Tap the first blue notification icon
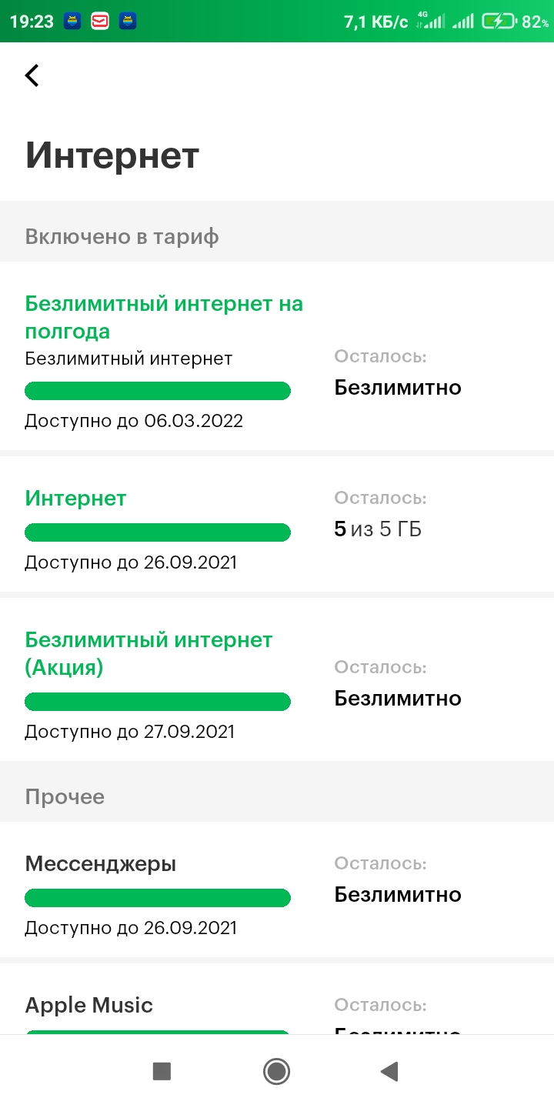The image size is (554, 1108). click(x=72, y=22)
